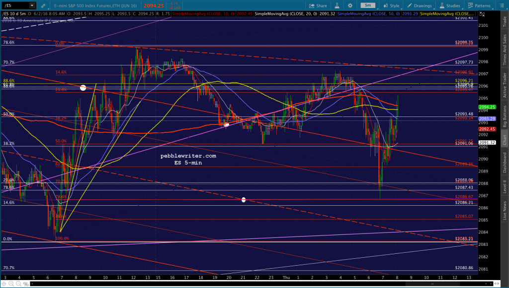Click the zoom in magnifier icon
This screenshot has height=288, width=509.
[x=11, y=284]
